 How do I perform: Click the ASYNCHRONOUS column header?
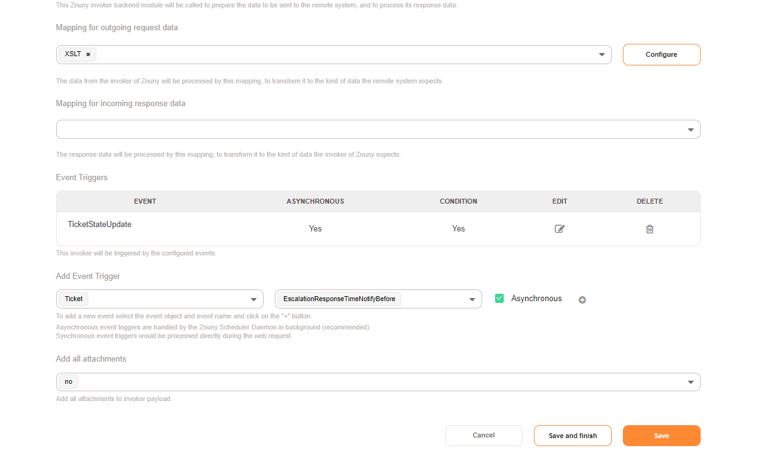click(315, 201)
